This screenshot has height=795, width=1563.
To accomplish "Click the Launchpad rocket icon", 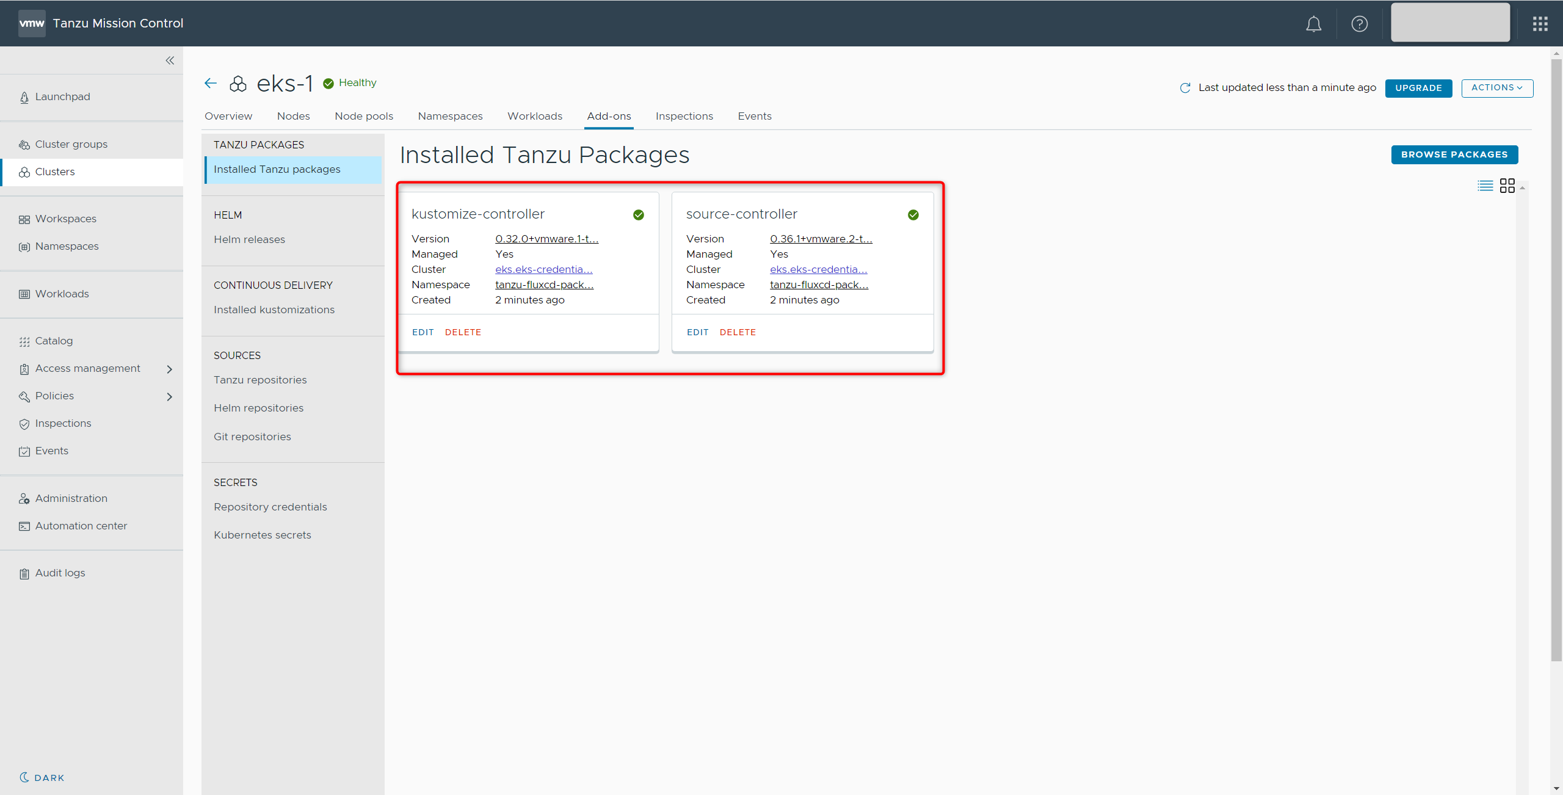I will pos(24,97).
